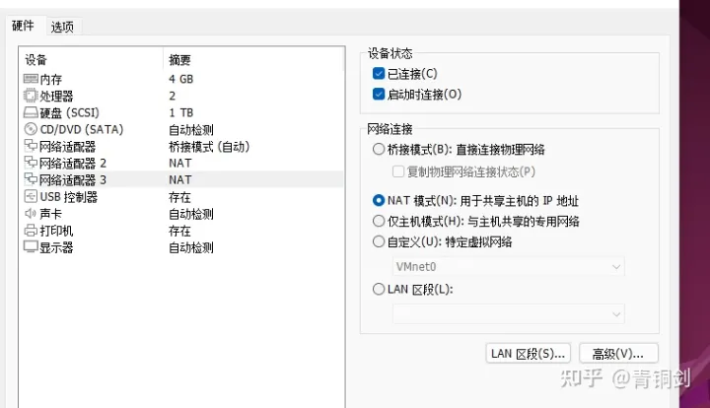Viewport: 710px width, 408px height.
Task: Click the USB 控制器 icon
Action: (x=30, y=197)
